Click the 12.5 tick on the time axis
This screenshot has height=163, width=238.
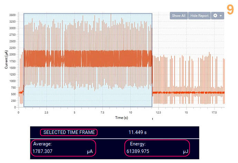(x=158, y=112)
